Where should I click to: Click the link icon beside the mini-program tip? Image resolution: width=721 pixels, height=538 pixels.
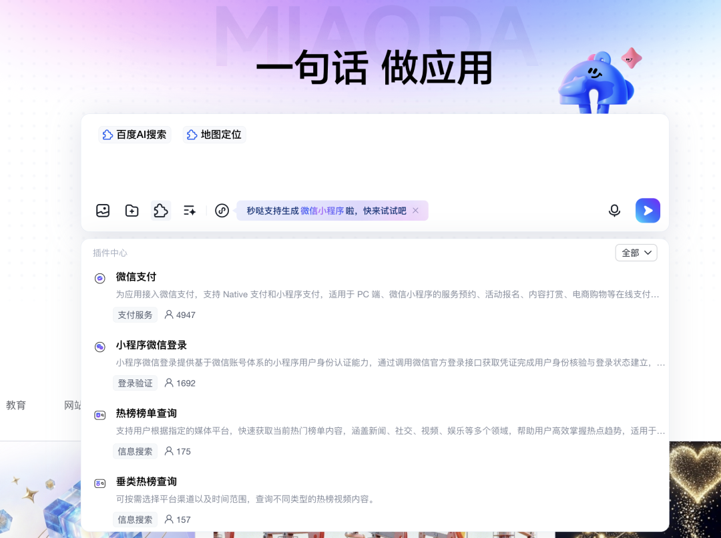tap(222, 211)
